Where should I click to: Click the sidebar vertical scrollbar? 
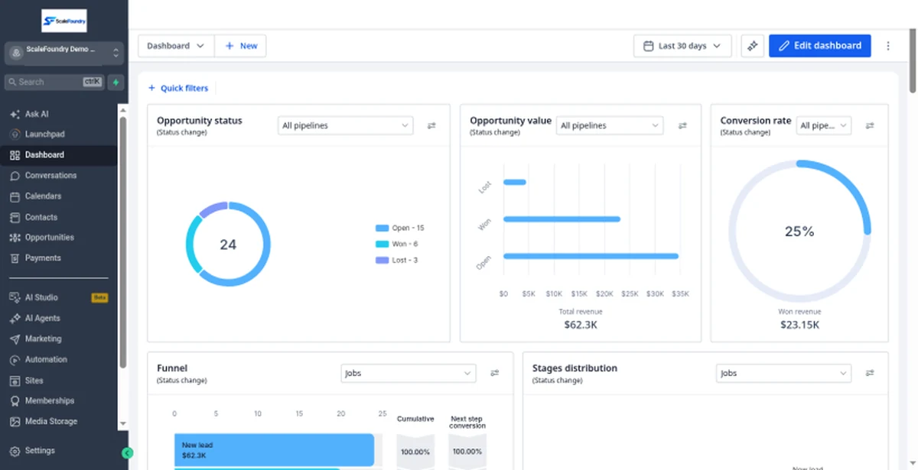tap(123, 241)
